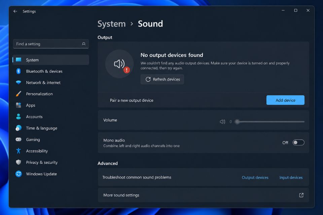Click 'Troubleshoot common sound problems' text
This screenshot has width=323, height=215.
pyautogui.click(x=137, y=177)
